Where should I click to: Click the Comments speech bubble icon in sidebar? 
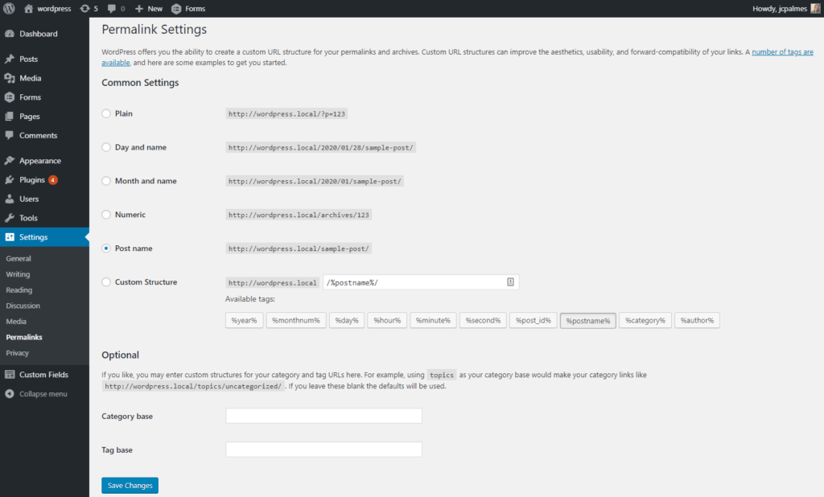[10, 135]
